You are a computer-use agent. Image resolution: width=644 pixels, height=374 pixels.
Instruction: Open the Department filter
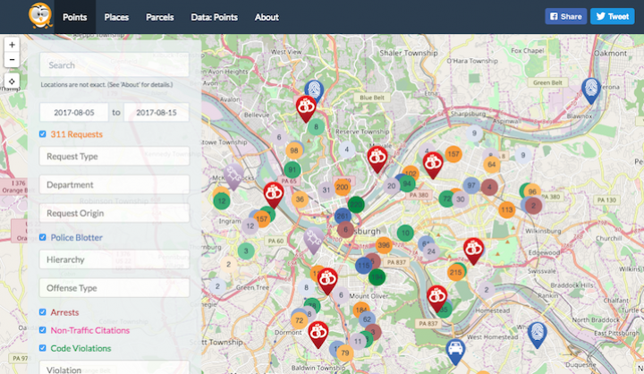(114, 184)
